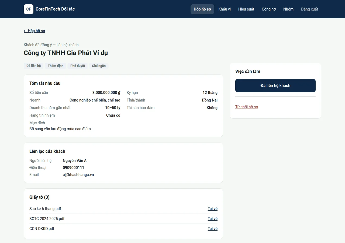The image size is (345, 243).
Task: Click the Từ chối hồ sơ link
Action: [247, 107]
